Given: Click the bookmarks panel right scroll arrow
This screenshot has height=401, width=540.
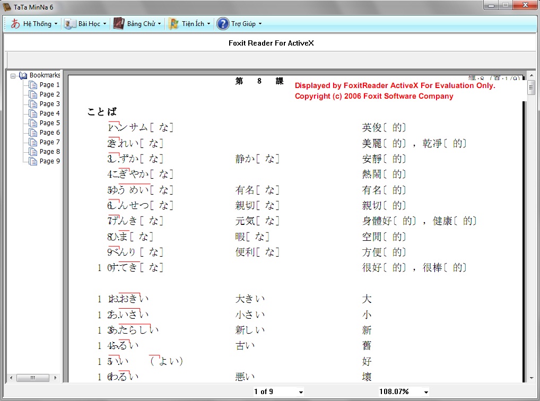Looking at the screenshot, I should (56, 378).
